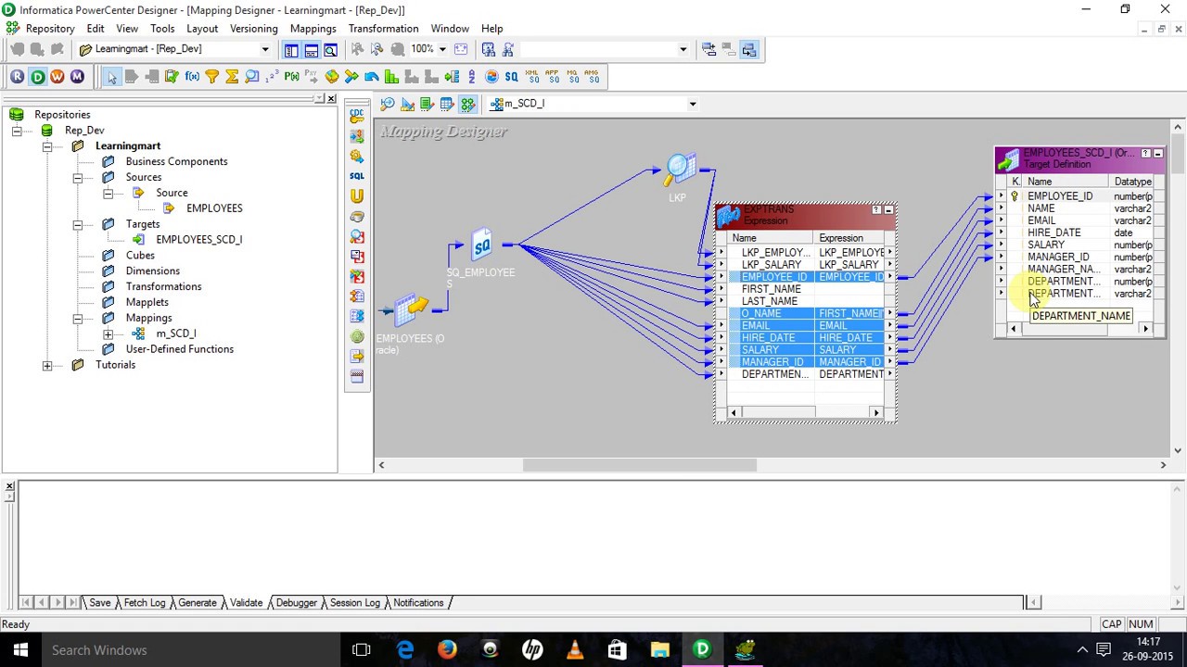Expand the m_SCD_I mapping node
Screen dimensions: 1187x667
click(108, 333)
